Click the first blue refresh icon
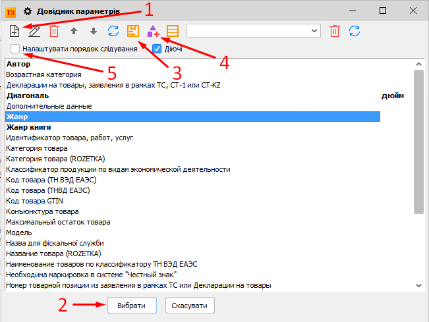429x322 pixels. coord(113,31)
